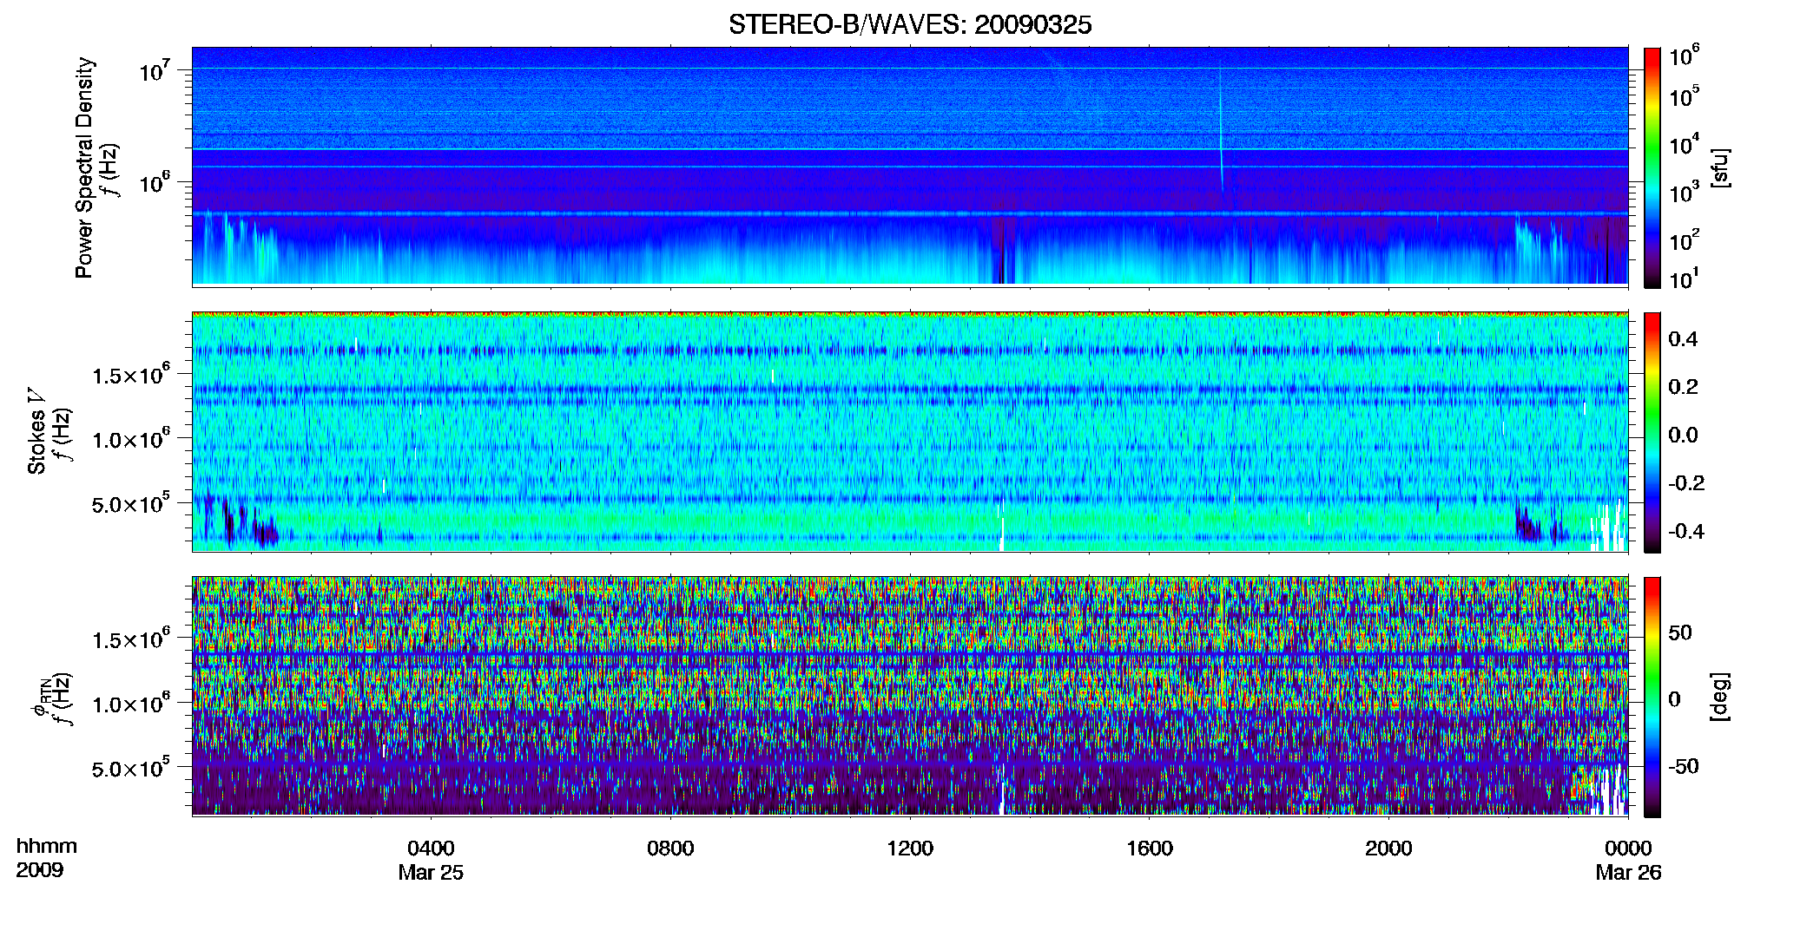Click the "hhmm" time format label
1820x937 pixels.
click(47, 846)
